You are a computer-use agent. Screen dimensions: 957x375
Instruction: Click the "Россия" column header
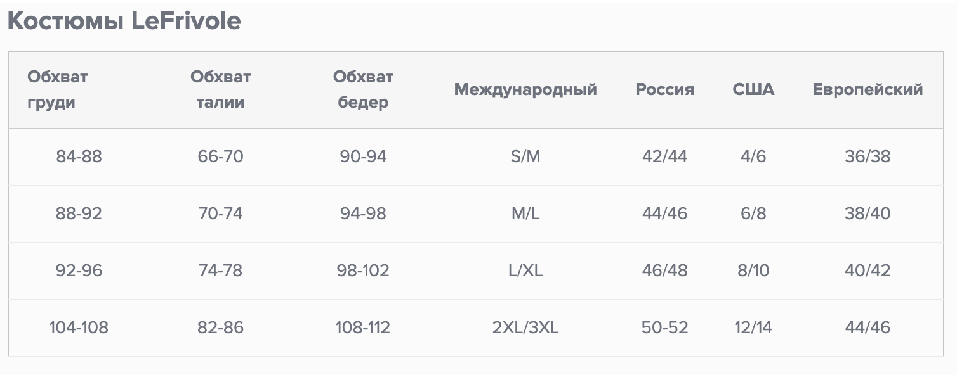664,89
